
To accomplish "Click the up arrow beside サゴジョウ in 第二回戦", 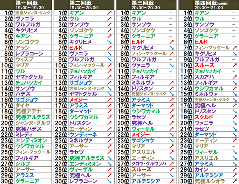I will coord(109,83).
